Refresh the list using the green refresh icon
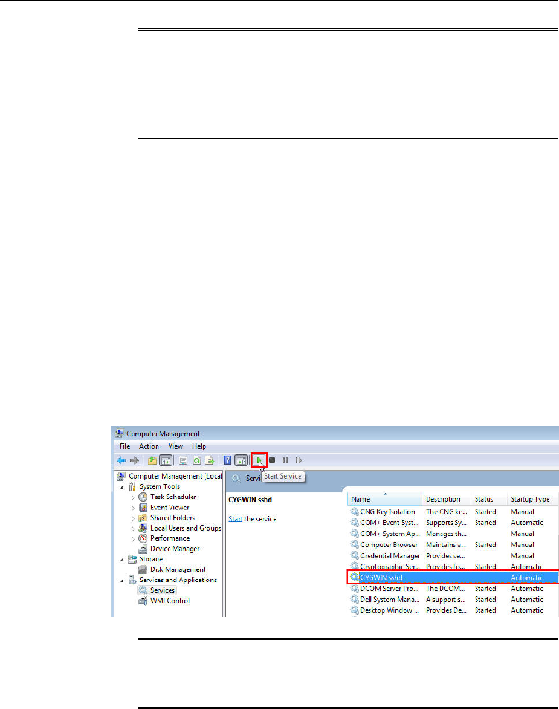Viewport: 559px width, 709px height. 196,460
